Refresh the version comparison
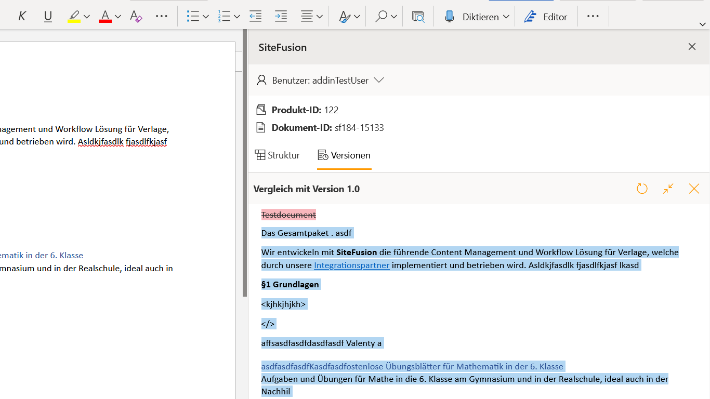The height and width of the screenshot is (399, 710). click(642, 189)
